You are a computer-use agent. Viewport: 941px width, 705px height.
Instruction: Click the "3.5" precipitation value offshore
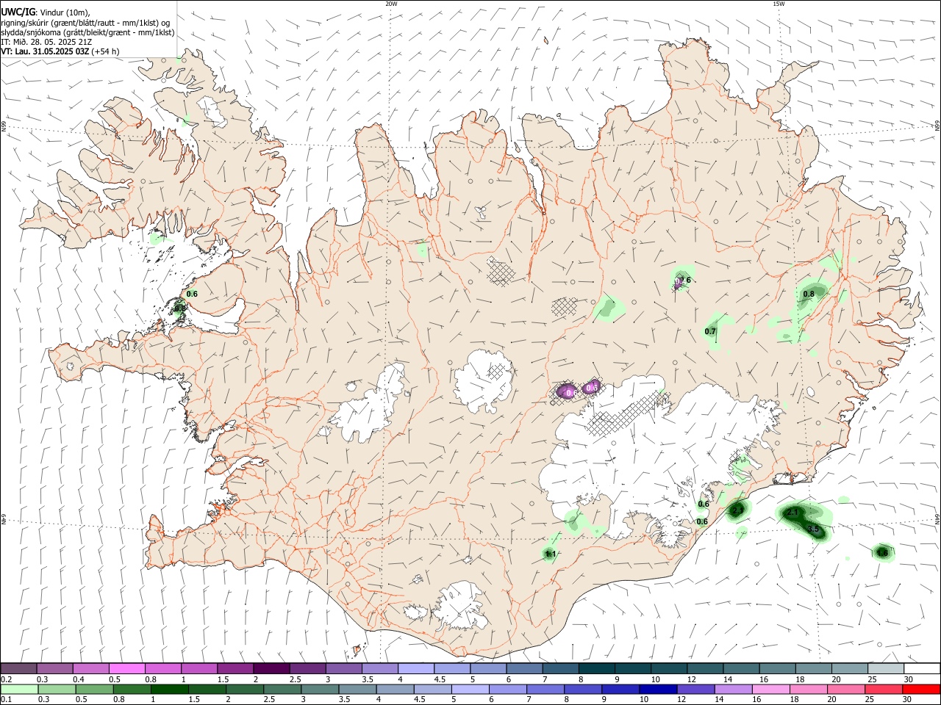click(813, 529)
